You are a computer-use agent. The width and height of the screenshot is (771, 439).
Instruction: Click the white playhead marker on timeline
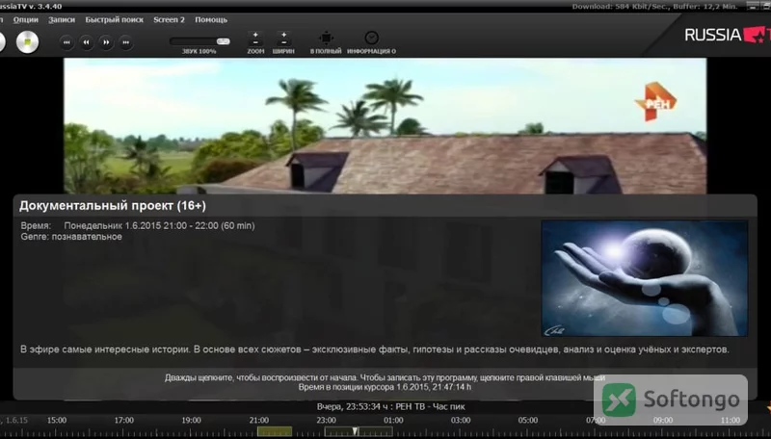[355, 431]
